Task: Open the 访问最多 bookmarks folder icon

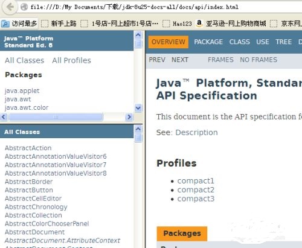Action: coord(5,24)
